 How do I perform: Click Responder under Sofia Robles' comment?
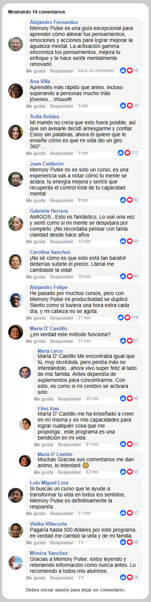pyautogui.click(x=62, y=153)
